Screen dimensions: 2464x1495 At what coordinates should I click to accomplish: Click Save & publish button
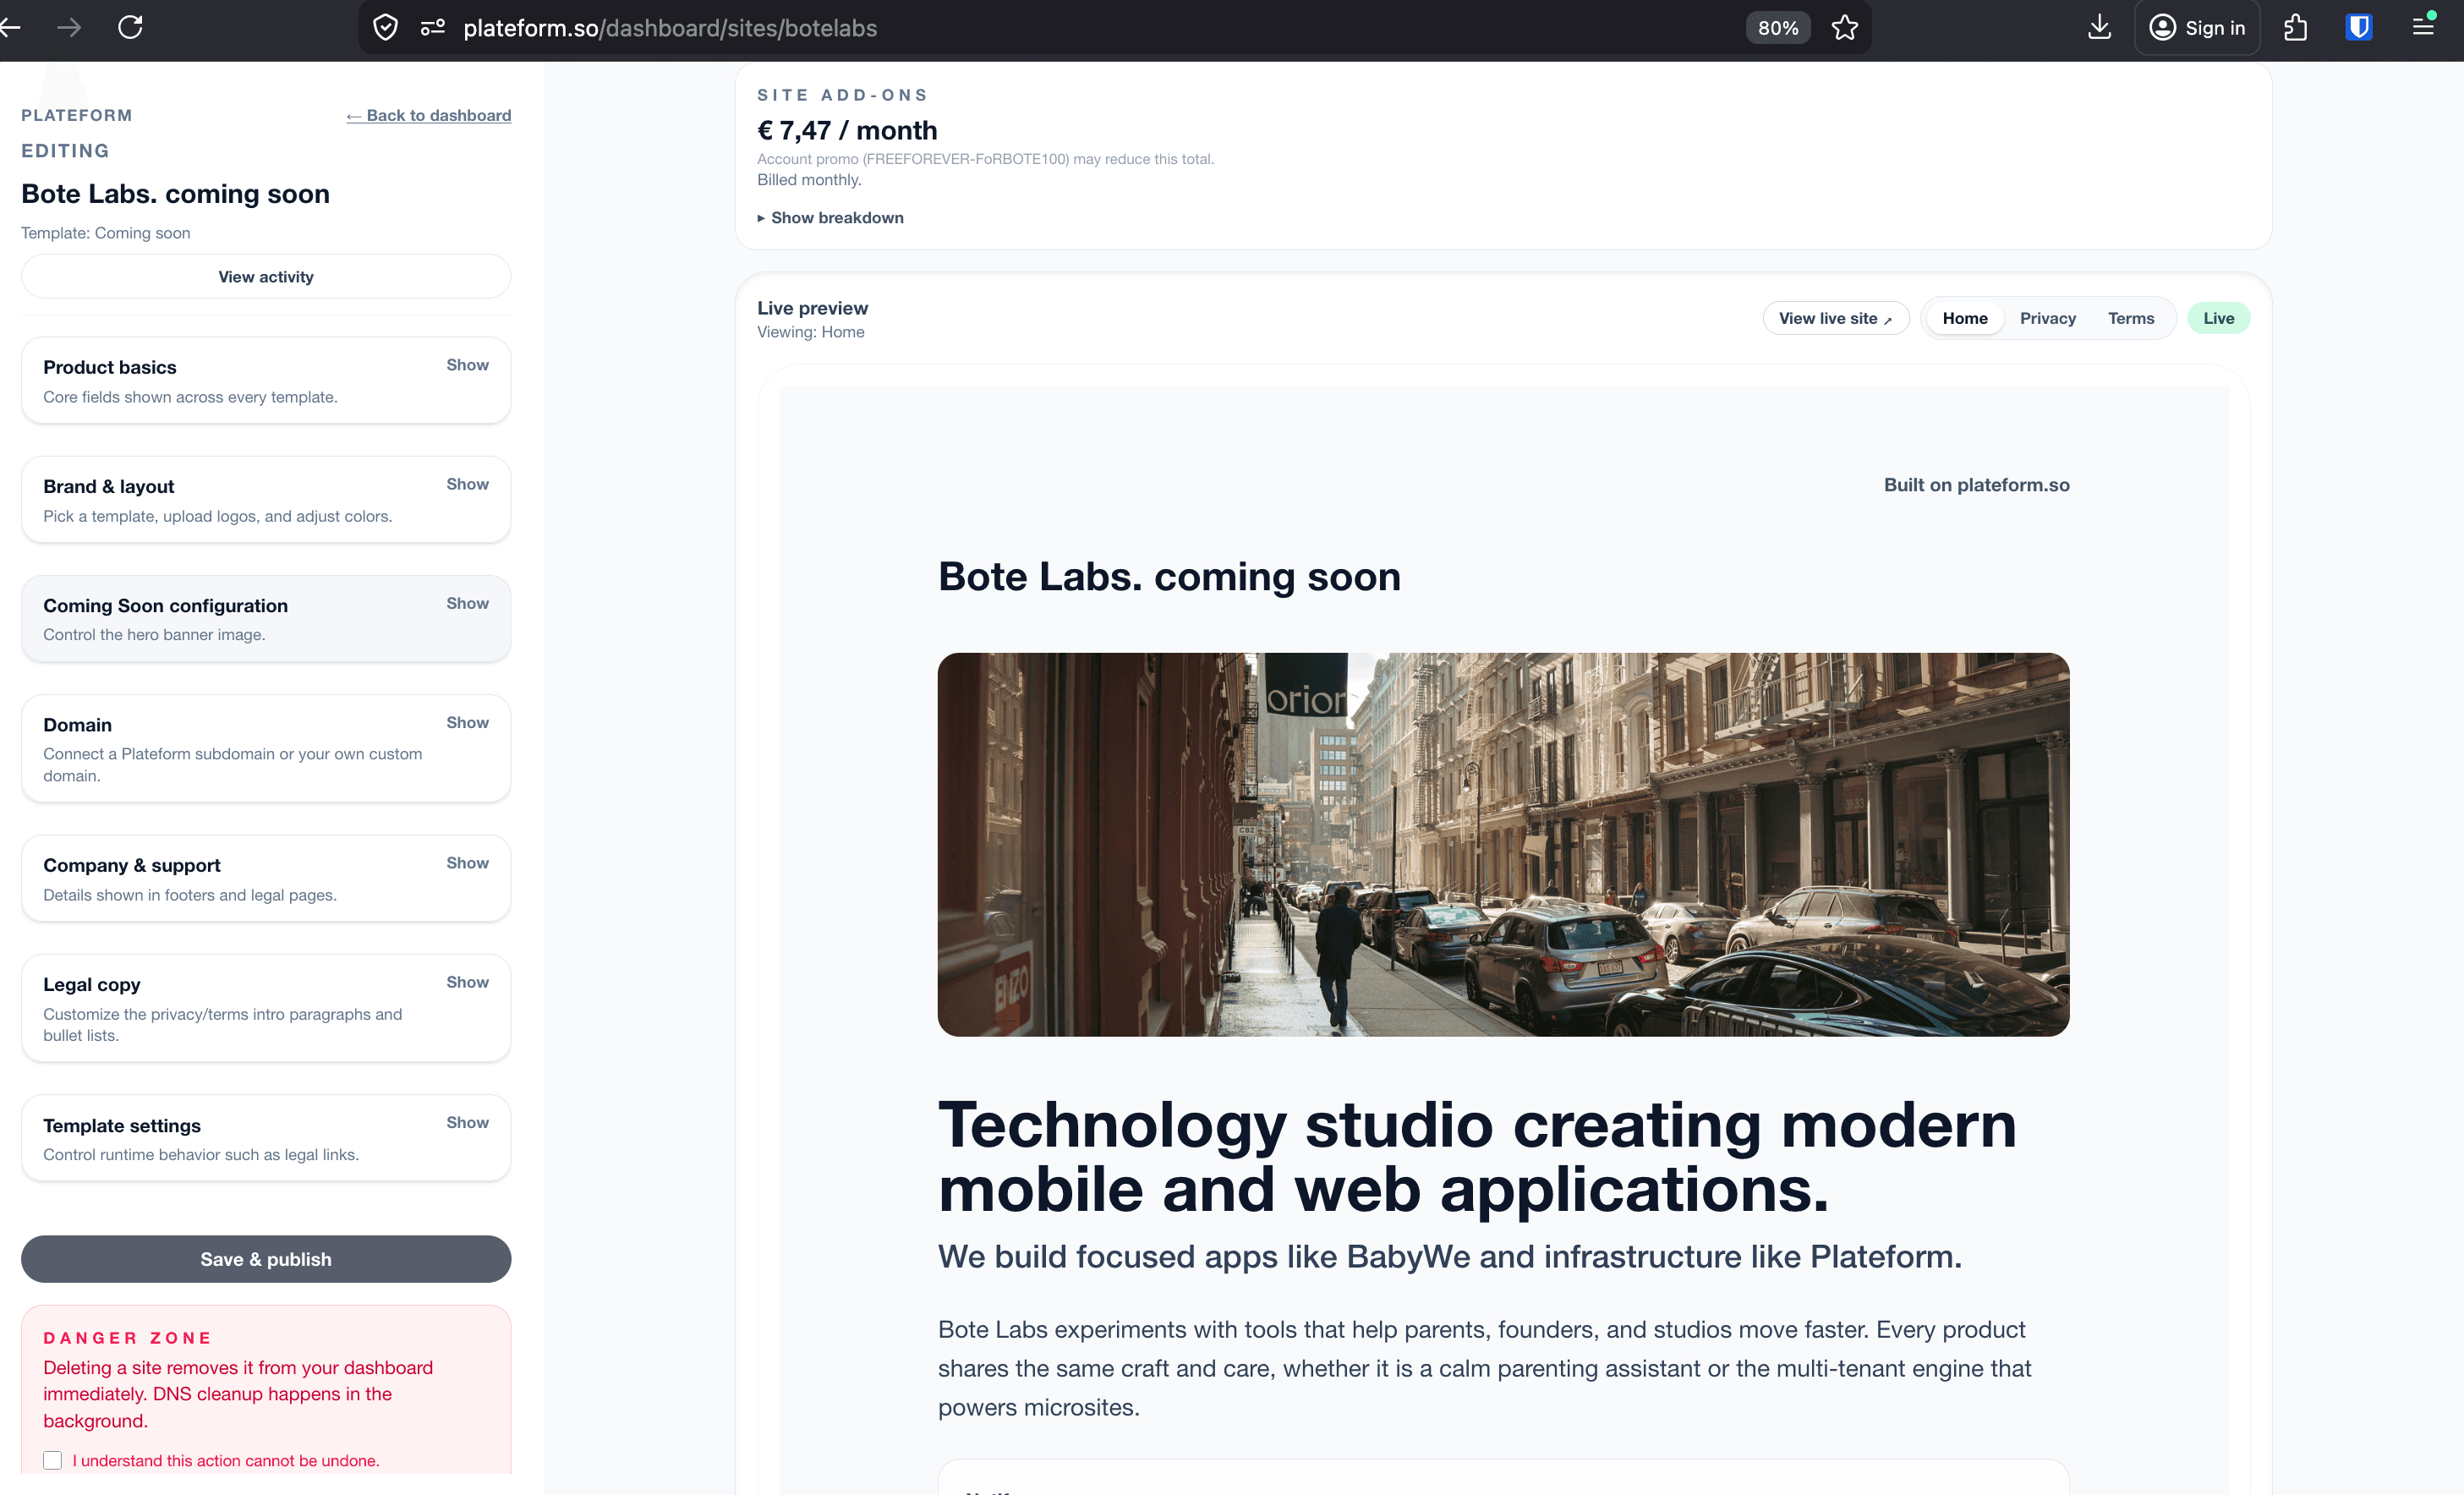266,1259
